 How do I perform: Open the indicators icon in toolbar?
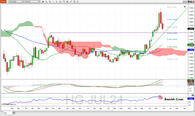coord(67,2)
